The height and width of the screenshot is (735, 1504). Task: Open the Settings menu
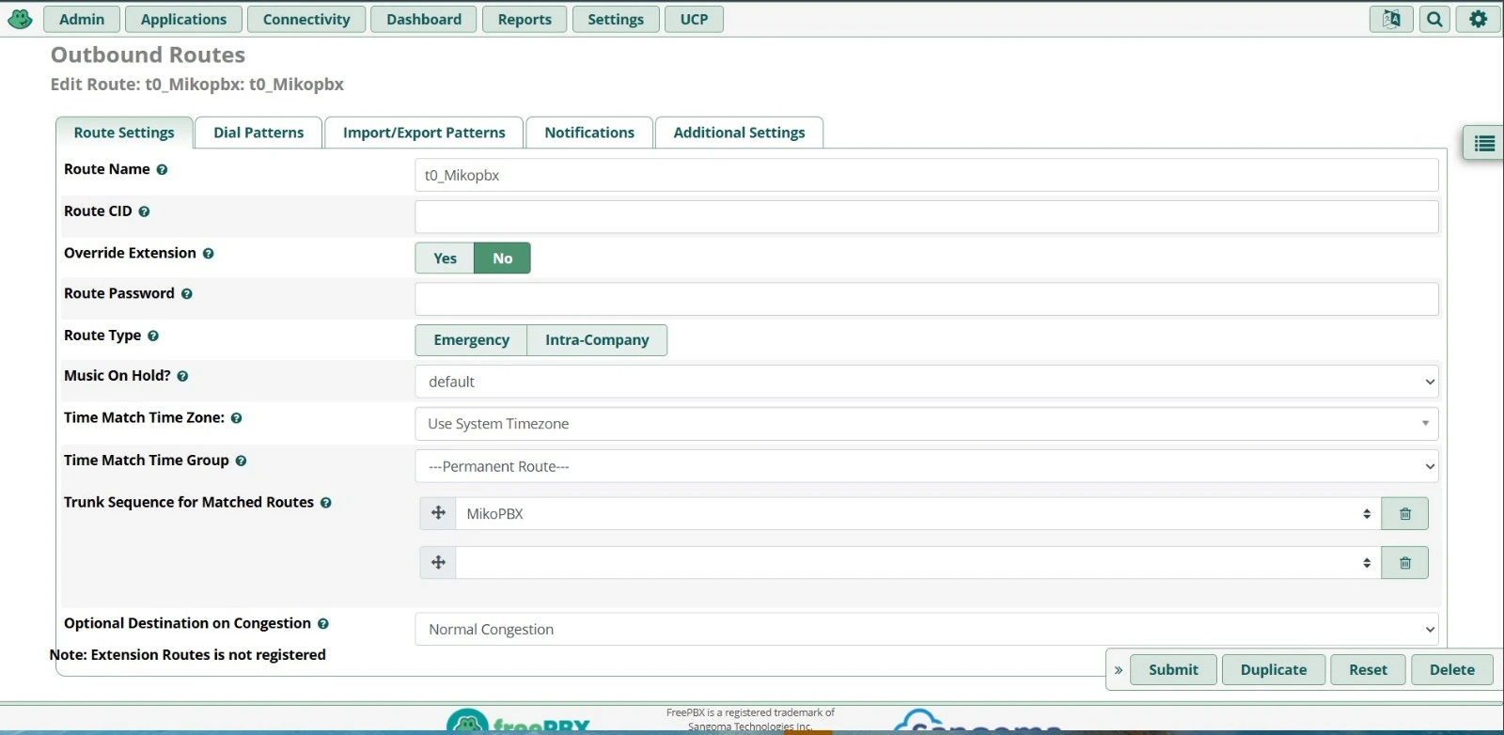[x=616, y=19]
